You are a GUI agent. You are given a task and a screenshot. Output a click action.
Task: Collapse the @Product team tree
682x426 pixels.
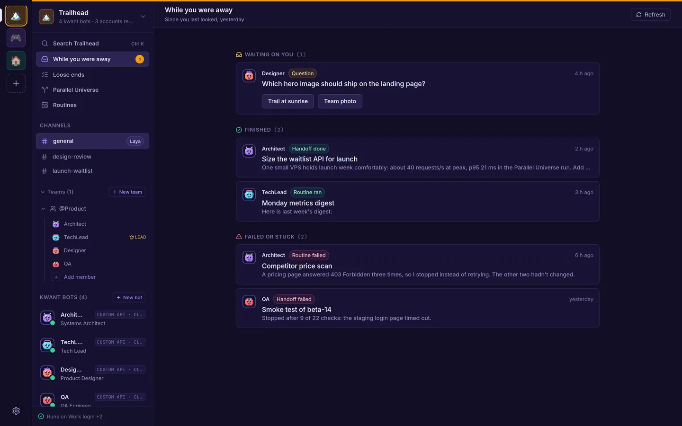pyautogui.click(x=43, y=209)
